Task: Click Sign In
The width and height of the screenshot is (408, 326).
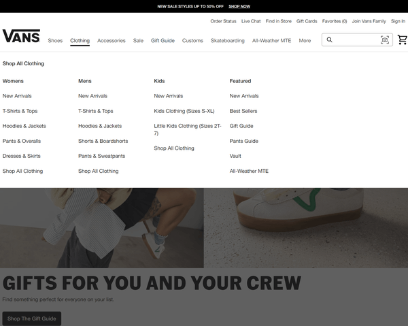Action: [x=398, y=21]
